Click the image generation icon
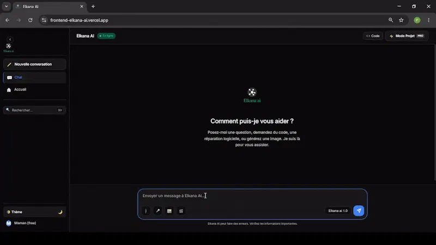 point(169,211)
